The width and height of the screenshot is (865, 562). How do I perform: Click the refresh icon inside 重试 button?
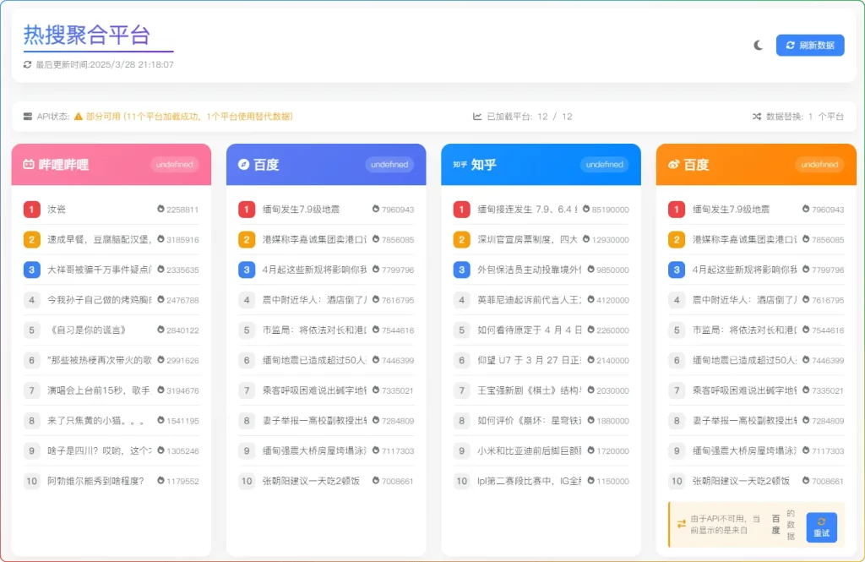tap(820, 521)
